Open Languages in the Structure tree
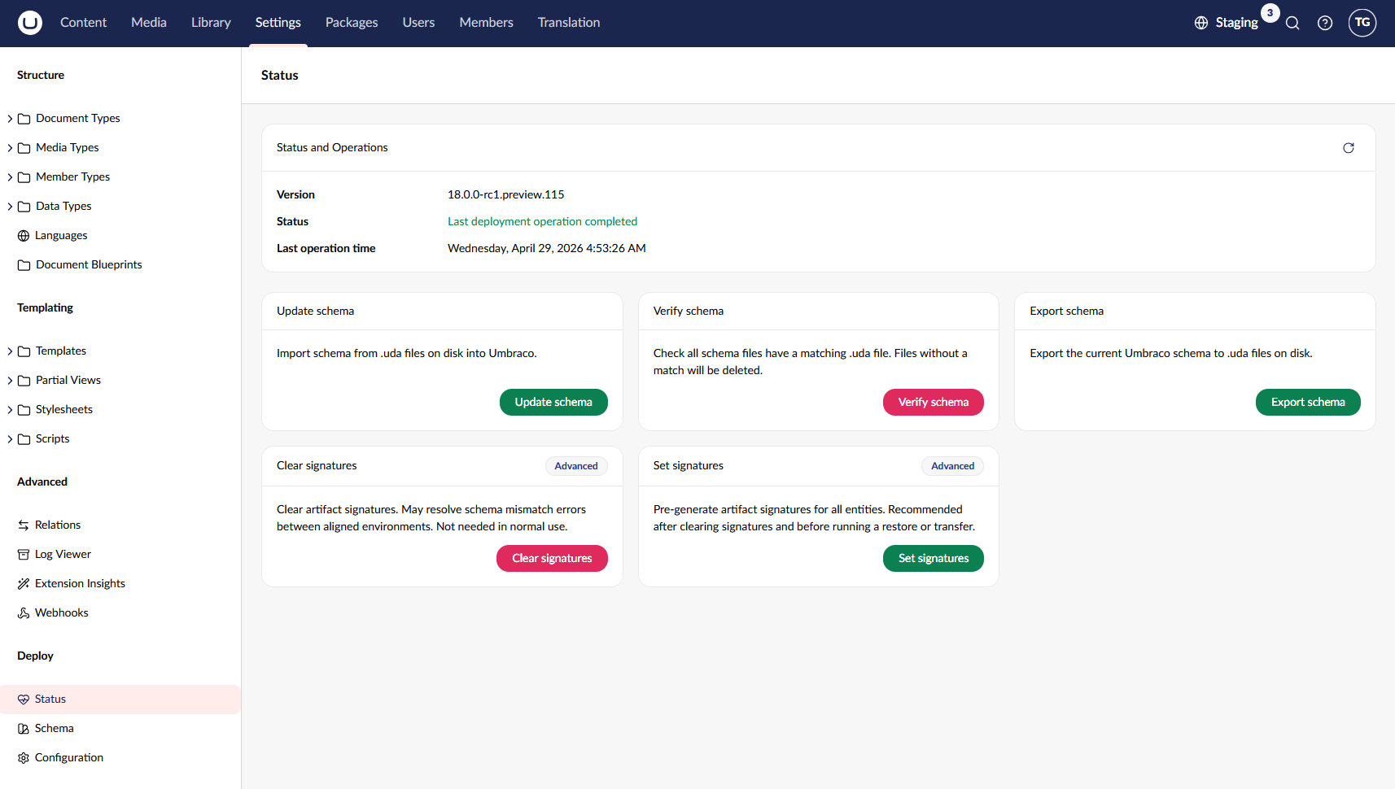 (120, 236)
